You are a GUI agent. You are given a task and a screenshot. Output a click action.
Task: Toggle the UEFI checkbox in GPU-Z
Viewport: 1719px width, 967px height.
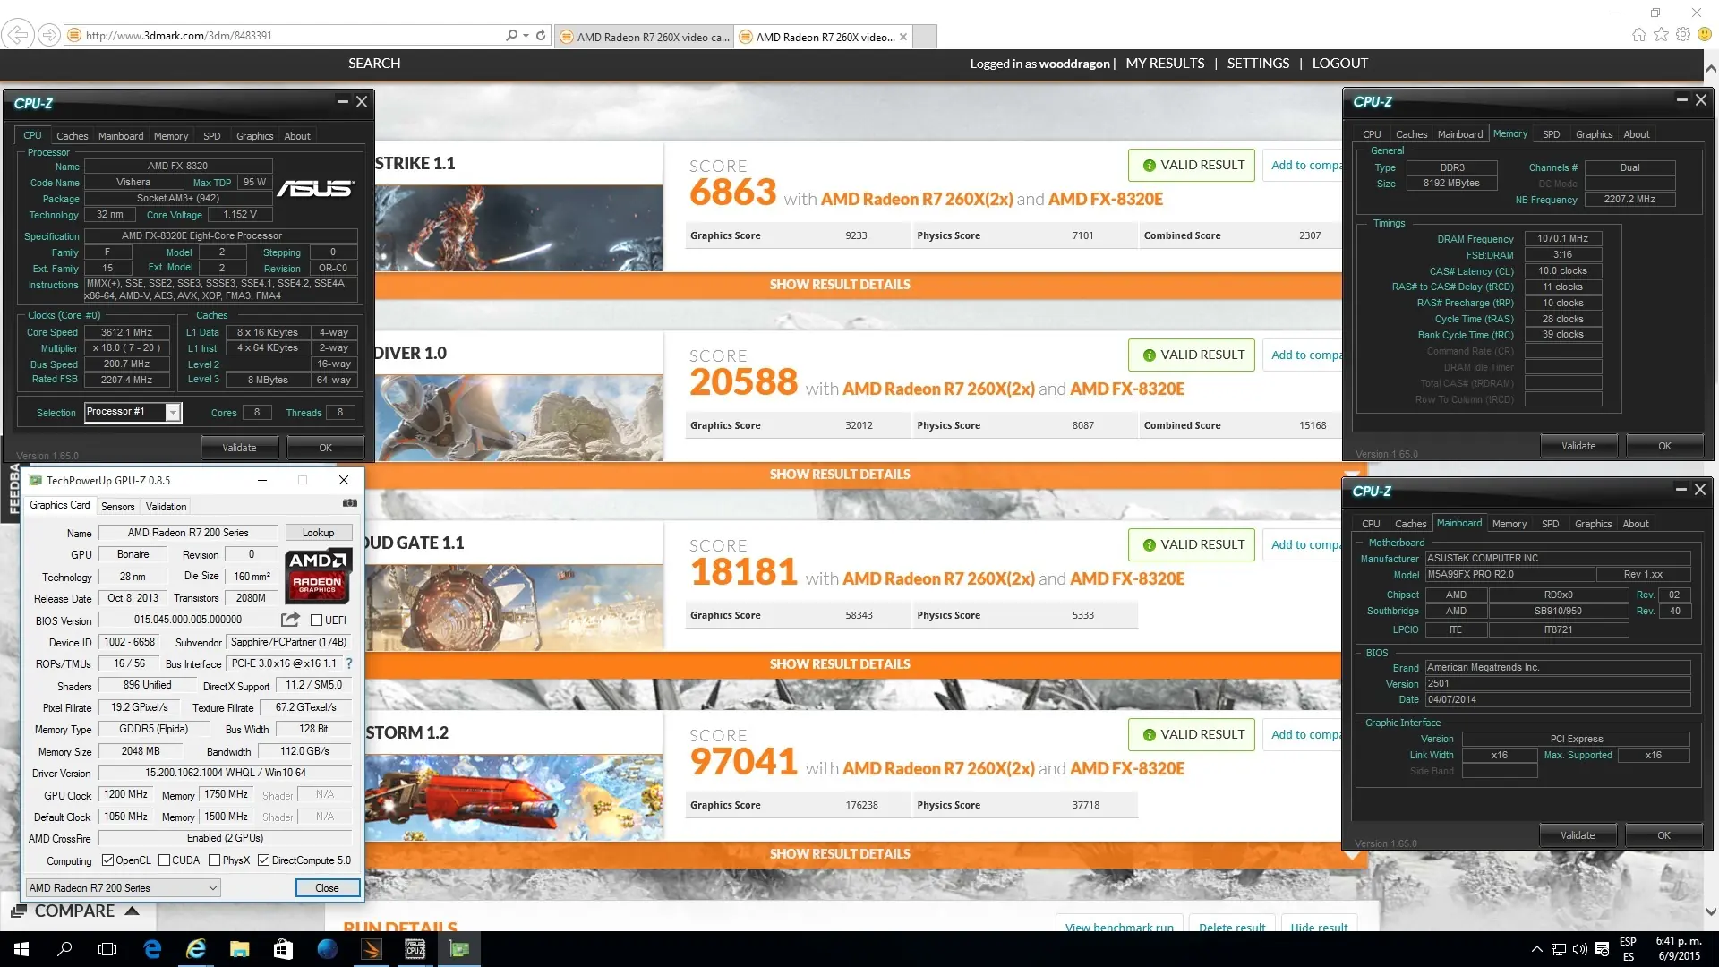click(x=316, y=620)
